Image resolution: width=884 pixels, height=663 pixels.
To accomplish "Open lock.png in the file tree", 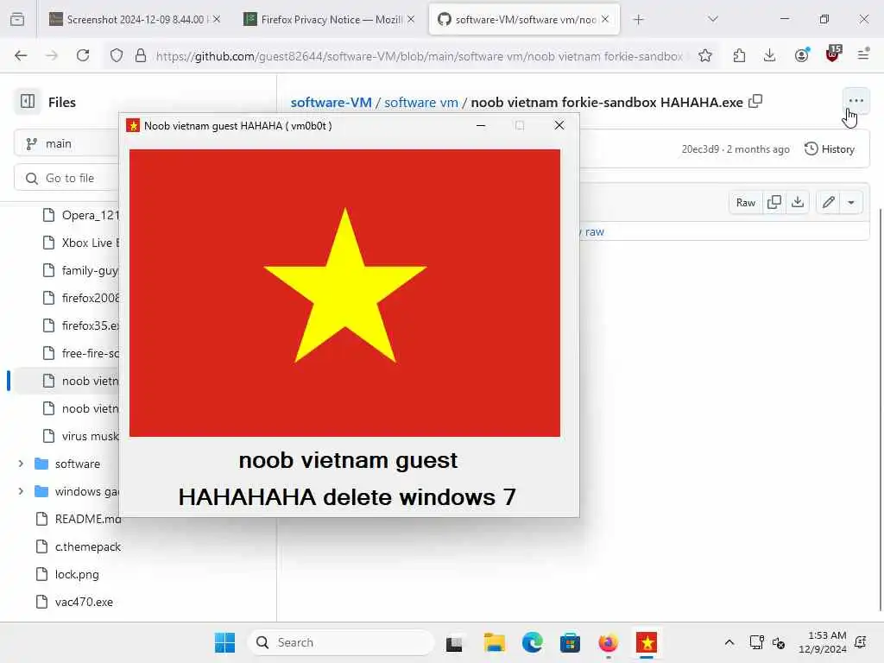I will pyautogui.click(x=66, y=574).
